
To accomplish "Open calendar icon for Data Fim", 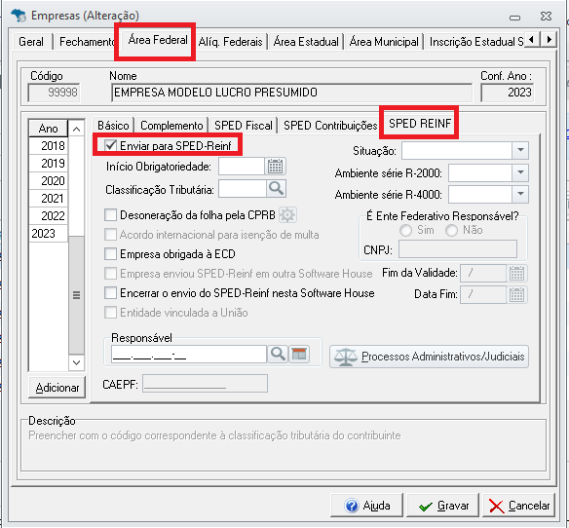I will click(516, 294).
